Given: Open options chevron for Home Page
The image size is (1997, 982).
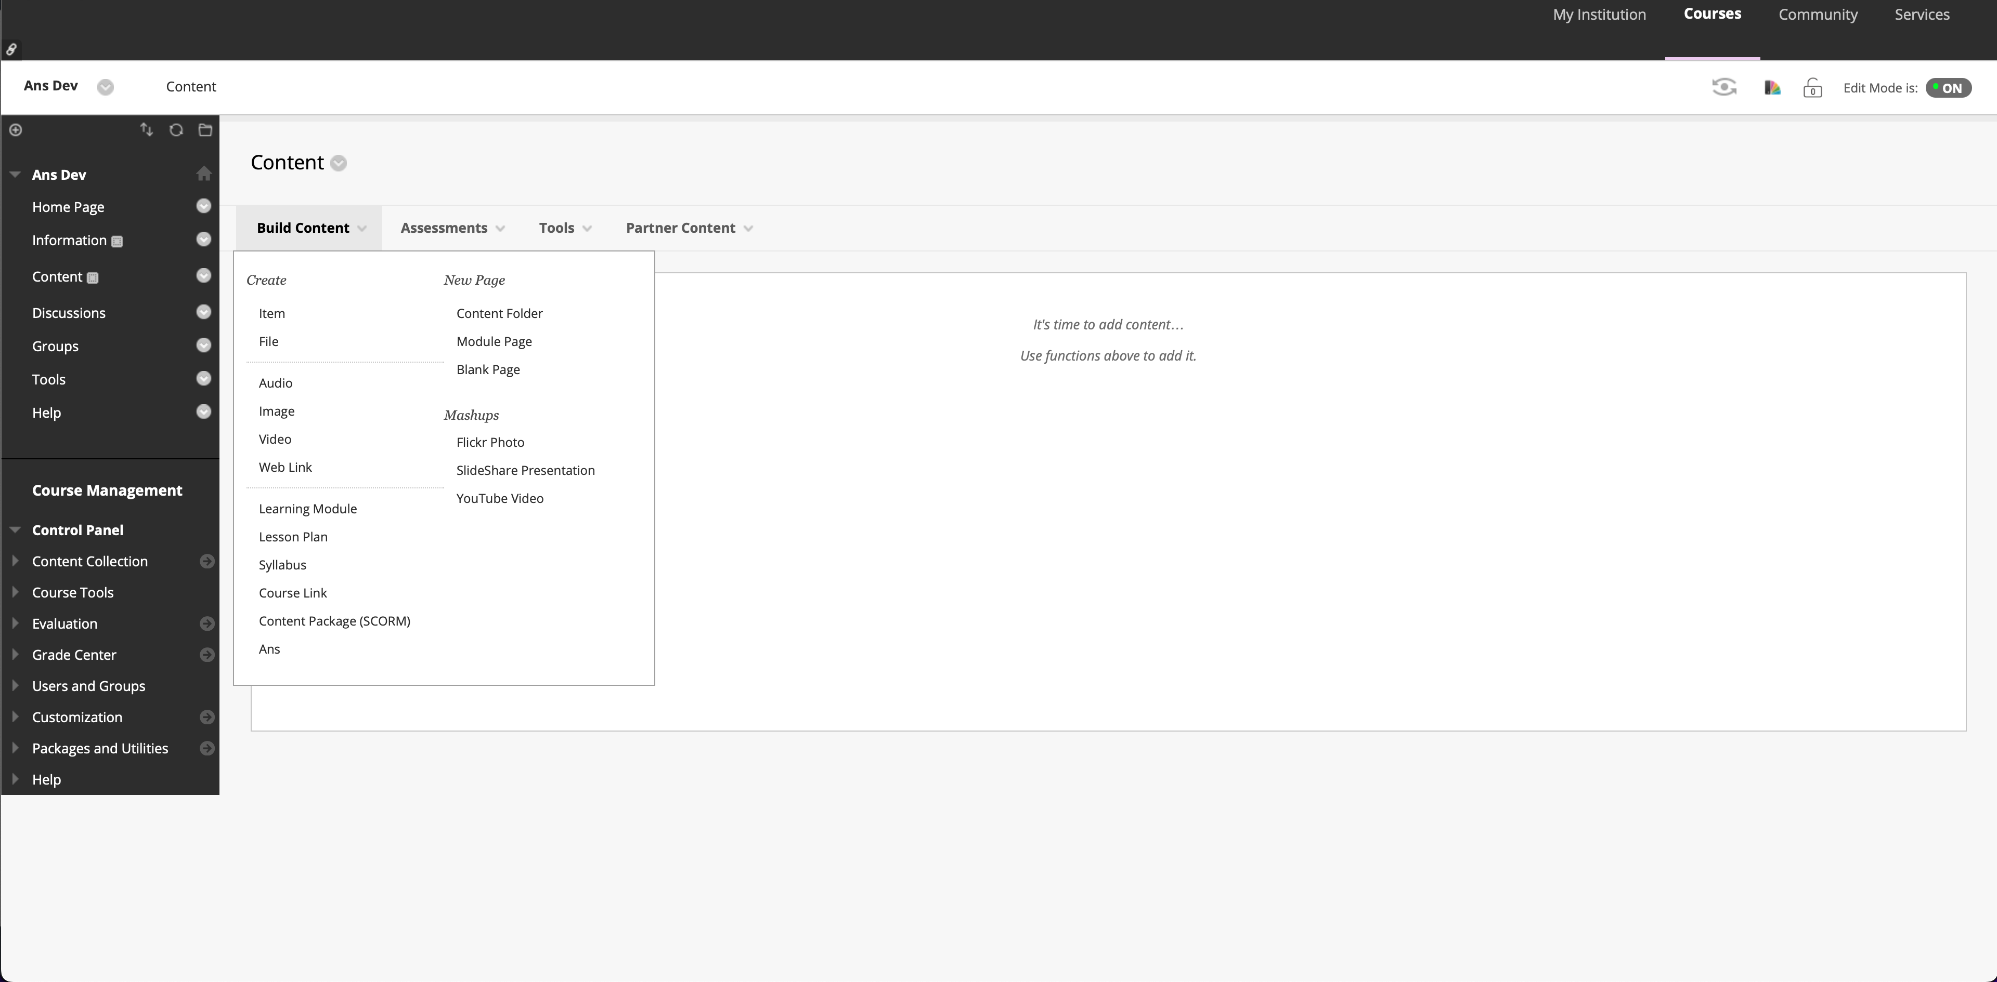Looking at the screenshot, I should tap(204, 206).
